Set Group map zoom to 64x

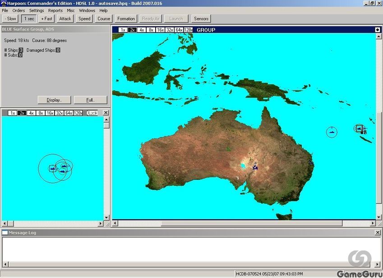179,30
